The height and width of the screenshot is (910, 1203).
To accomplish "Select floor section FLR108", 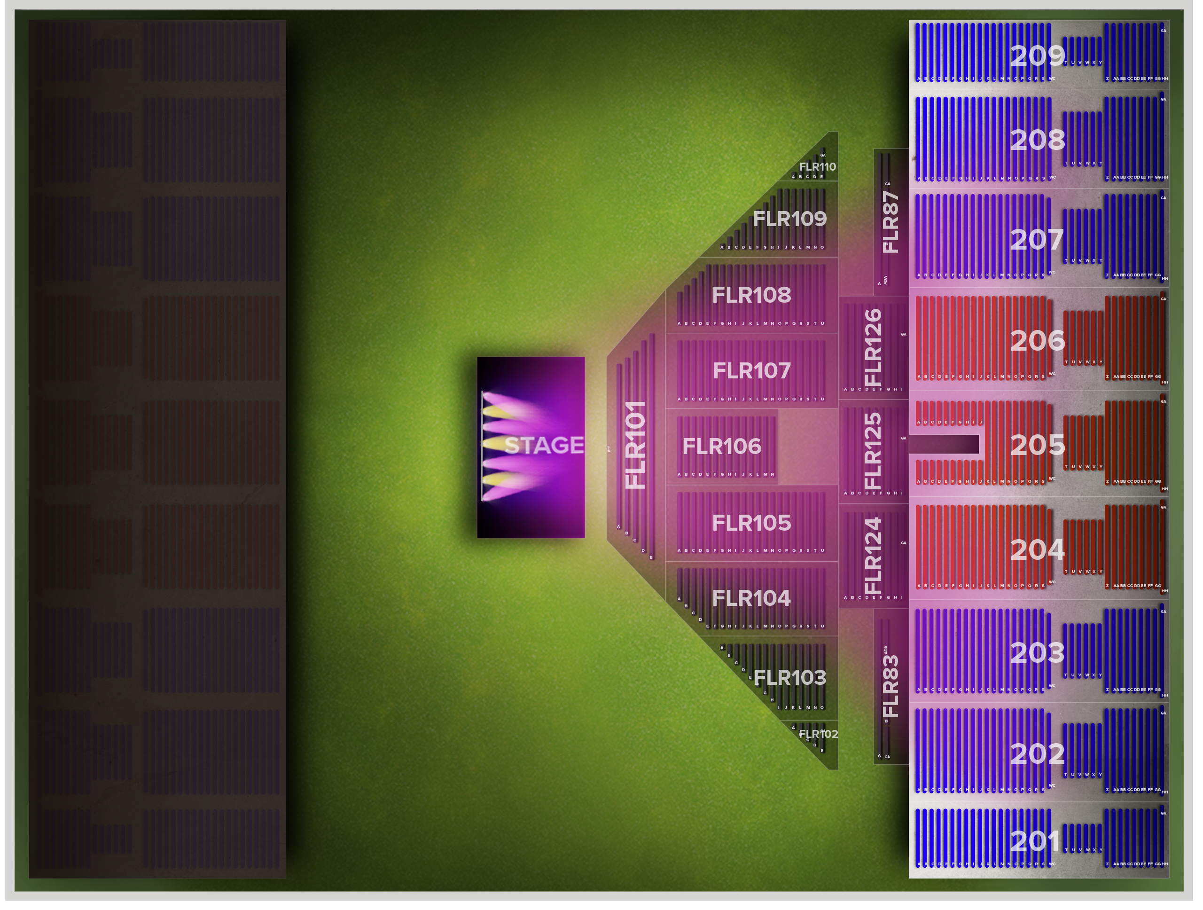I will click(x=751, y=295).
